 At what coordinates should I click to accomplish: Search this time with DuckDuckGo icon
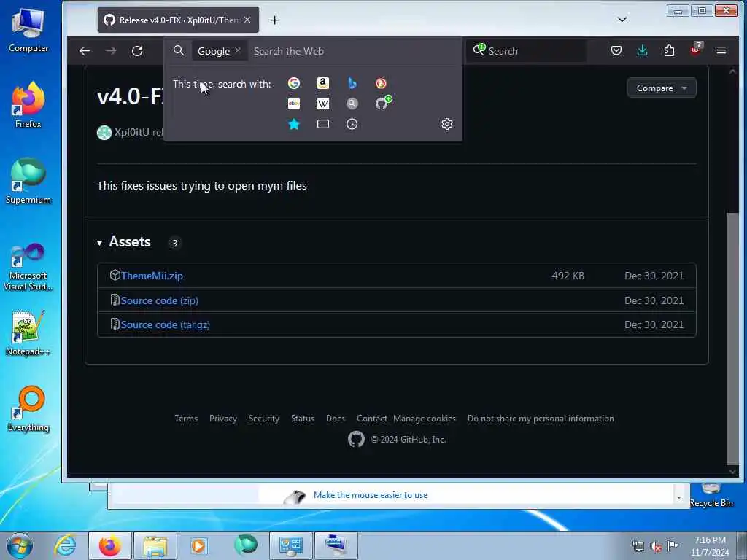381,83
